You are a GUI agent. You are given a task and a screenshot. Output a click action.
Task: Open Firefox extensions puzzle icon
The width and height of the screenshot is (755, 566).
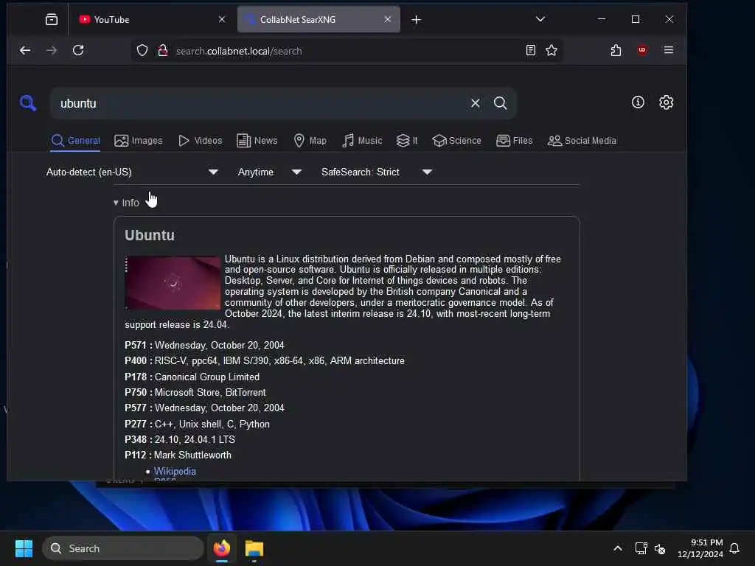(x=616, y=50)
